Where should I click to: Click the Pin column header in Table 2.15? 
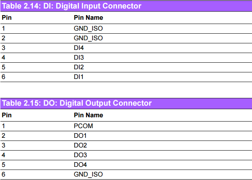point(7,115)
